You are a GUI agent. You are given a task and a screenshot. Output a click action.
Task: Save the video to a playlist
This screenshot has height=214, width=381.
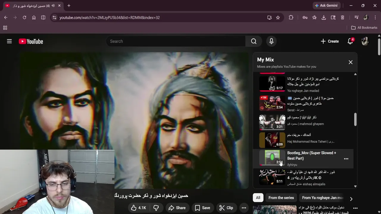(x=202, y=208)
